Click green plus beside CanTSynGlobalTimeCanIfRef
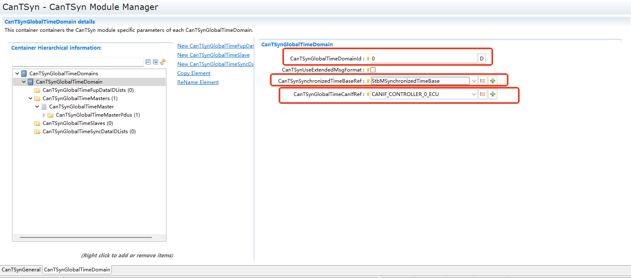 492,94
